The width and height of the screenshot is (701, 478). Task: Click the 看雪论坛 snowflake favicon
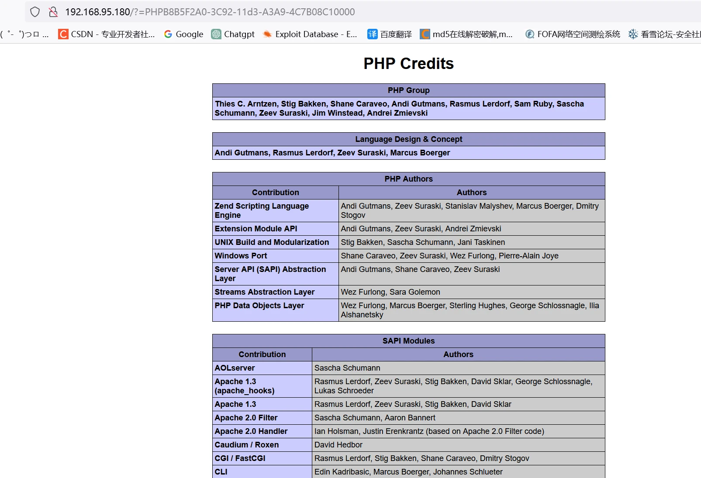coord(633,34)
